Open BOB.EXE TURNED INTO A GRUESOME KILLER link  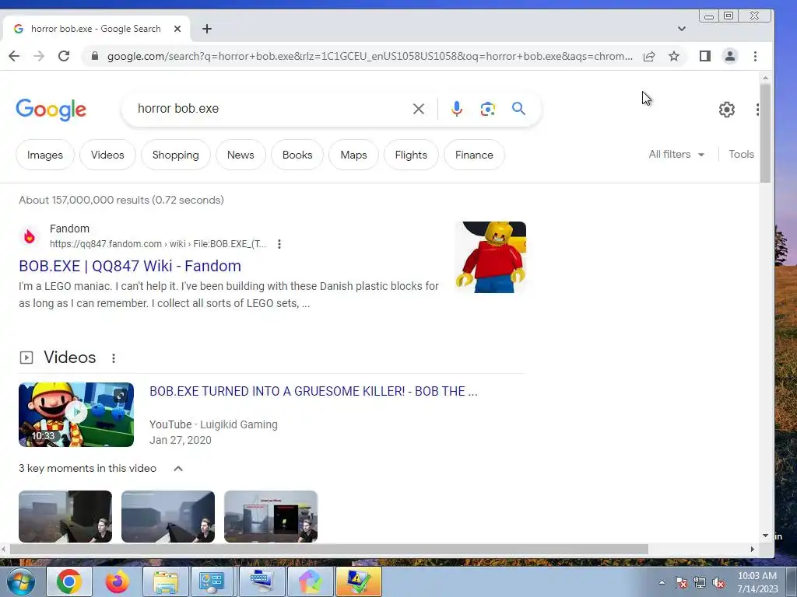313,392
